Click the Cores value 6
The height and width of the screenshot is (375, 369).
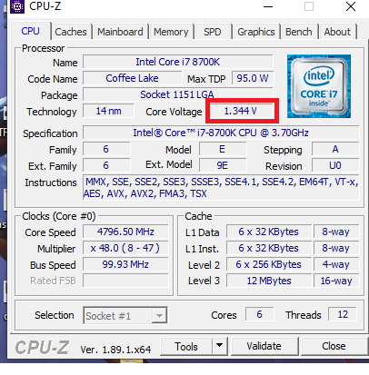pyautogui.click(x=260, y=314)
